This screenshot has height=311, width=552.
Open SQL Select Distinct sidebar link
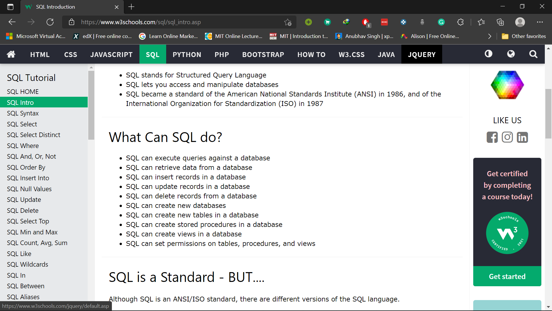pos(34,135)
